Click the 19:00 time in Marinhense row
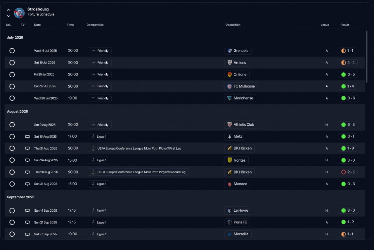This screenshot has width=374, height=250. point(72,98)
